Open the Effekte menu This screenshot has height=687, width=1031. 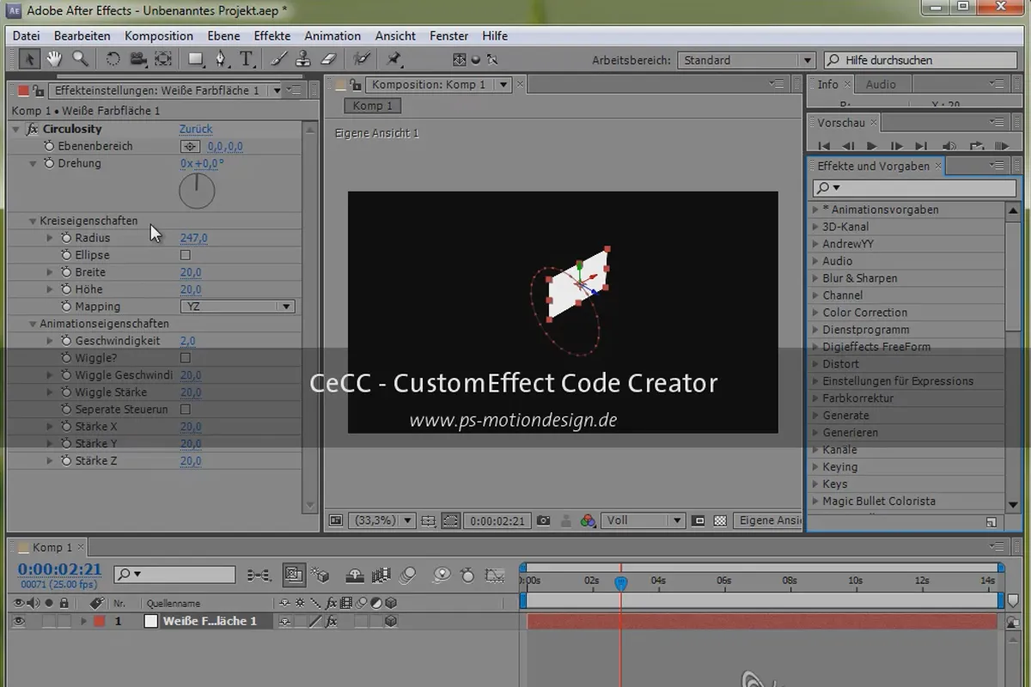pyautogui.click(x=272, y=36)
